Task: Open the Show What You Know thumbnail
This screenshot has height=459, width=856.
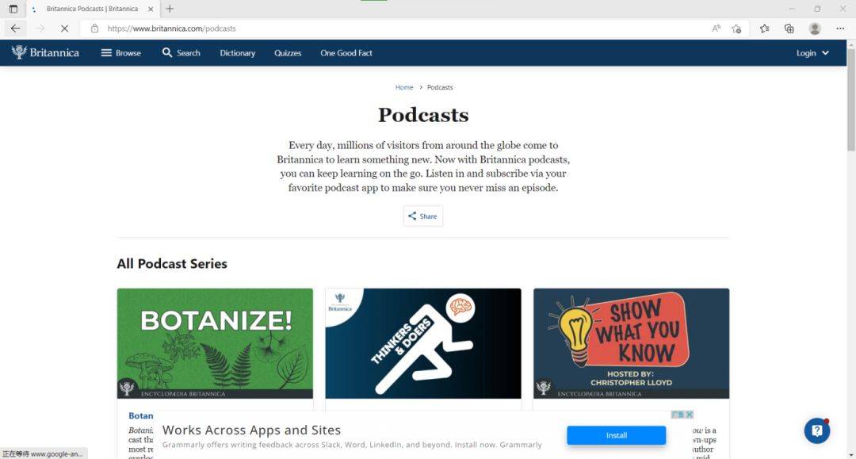Action: point(631,343)
